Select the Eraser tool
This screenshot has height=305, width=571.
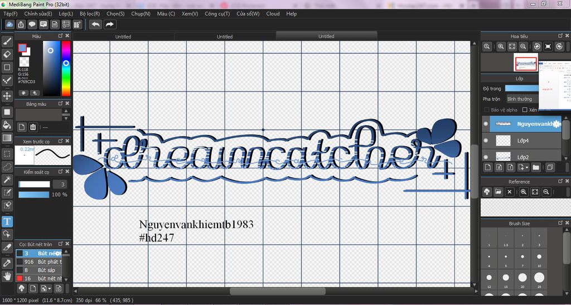(x=7, y=55)
